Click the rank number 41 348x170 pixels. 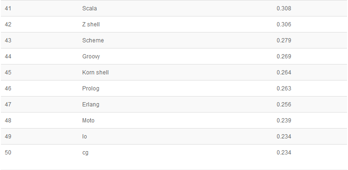[x=8, y=8]
